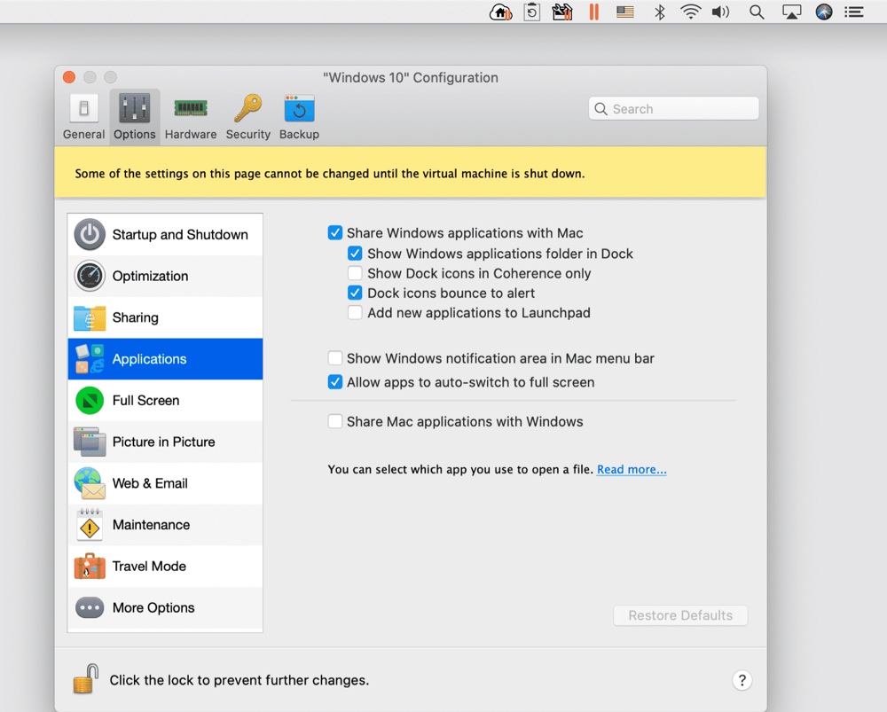Viewport: 887px width, 712px height.
Task: Open the Hardware settings tab
Action: [x=190, y=117]
